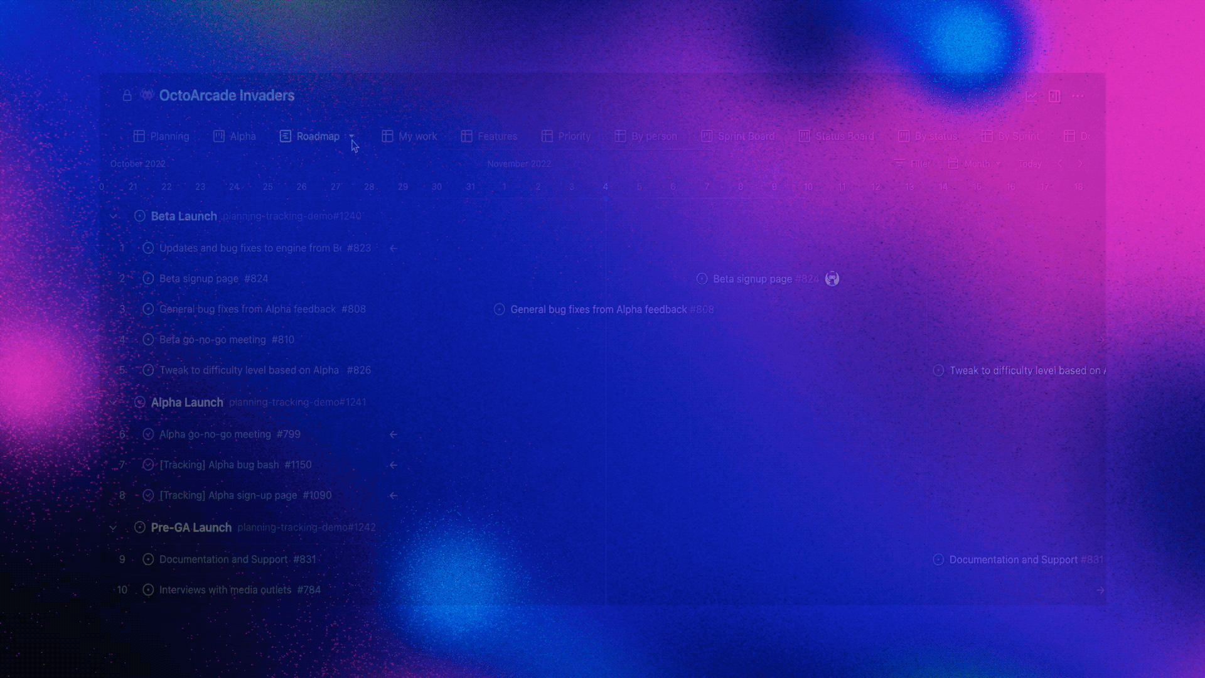Expand the Pre-GA Launch group
This screenshot has height=678, width=1205.
pyautogui.click(x=112, y=527)
